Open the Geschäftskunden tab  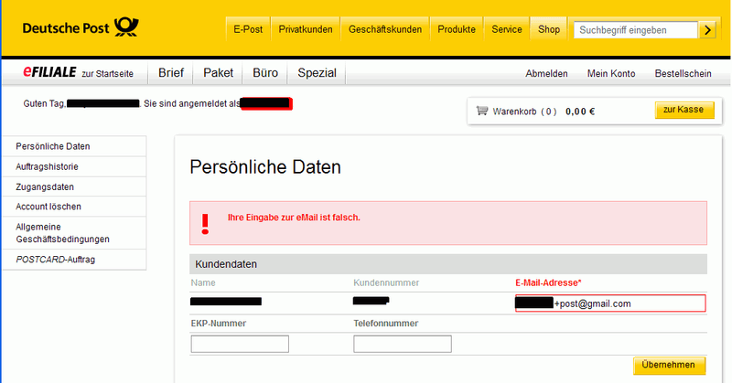(385, 29)
